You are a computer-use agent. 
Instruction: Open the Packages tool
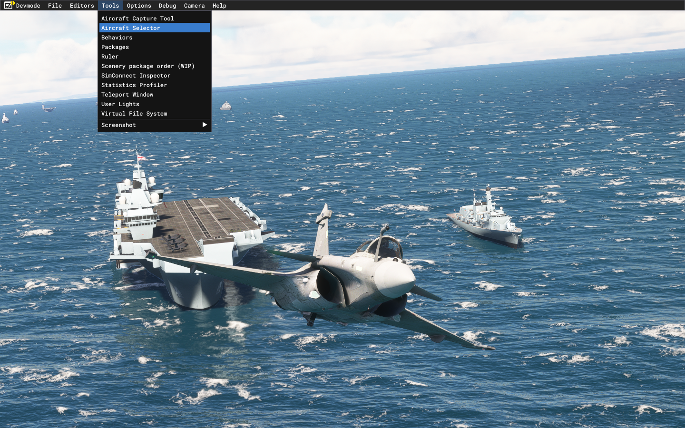pos(155,47)
